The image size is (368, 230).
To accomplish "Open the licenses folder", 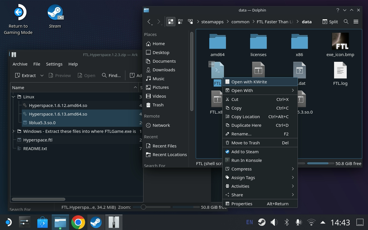I will [x=258, y=45].
